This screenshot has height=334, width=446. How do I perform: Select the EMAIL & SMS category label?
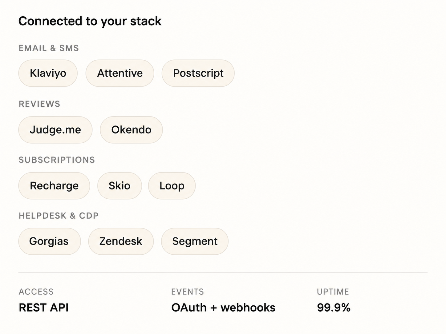click(49, 48)
